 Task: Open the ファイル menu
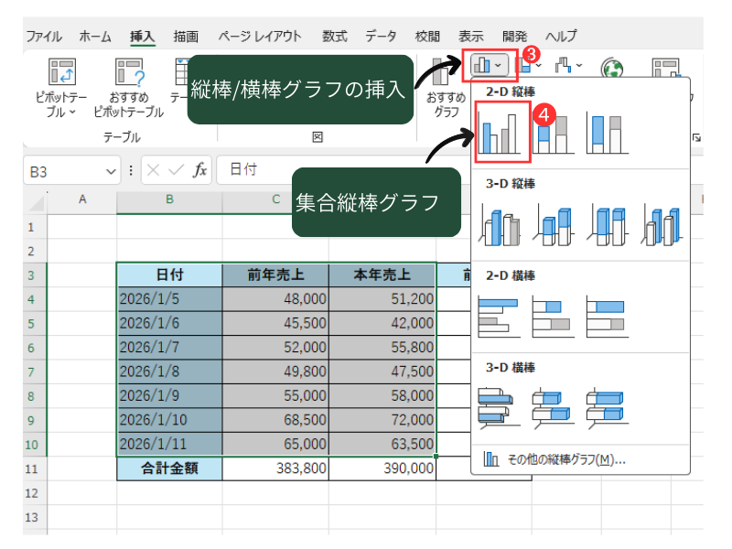tap(44, 37)
